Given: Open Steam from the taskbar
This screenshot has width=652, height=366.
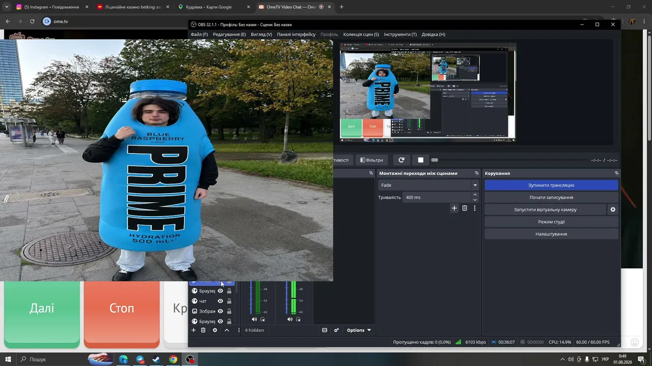Looking at the screenshot, I should pos(156,359).
